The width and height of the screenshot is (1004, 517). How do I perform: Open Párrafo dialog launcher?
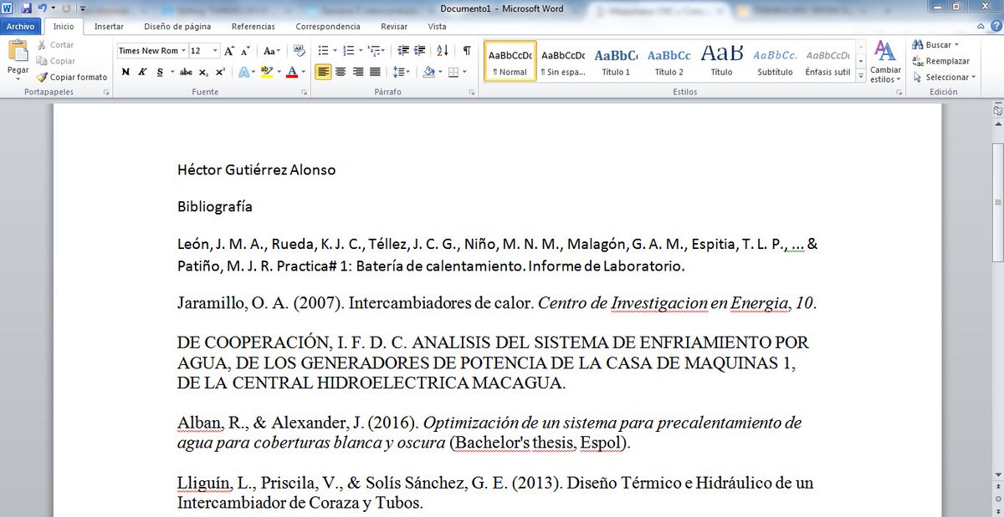pyautogui.click(x=473, y=92)
